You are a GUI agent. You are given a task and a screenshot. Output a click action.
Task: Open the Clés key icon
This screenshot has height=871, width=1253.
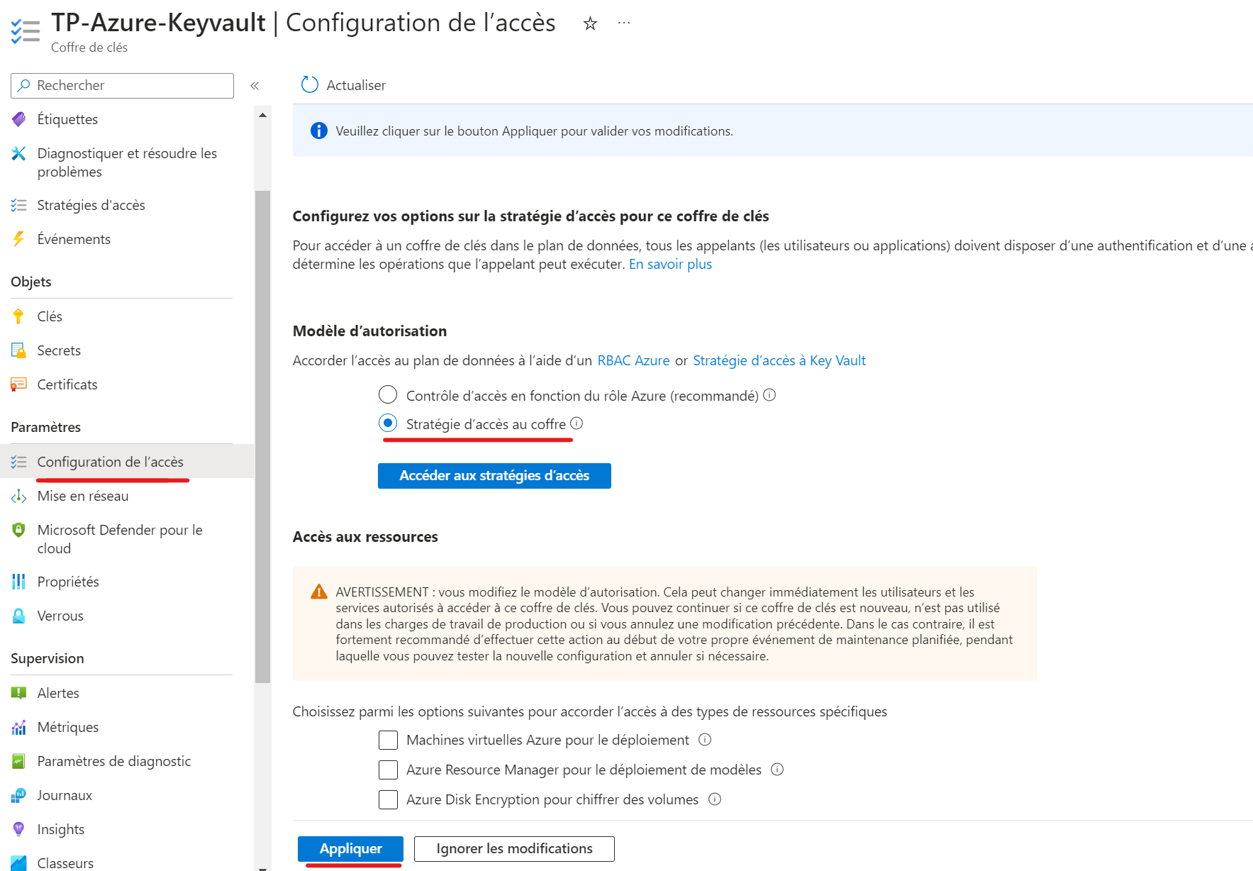pyautogui.click(x=18, y=316)
